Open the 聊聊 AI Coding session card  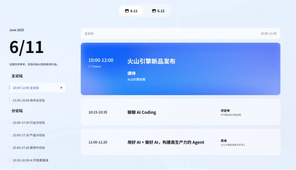tap(180, 112)
